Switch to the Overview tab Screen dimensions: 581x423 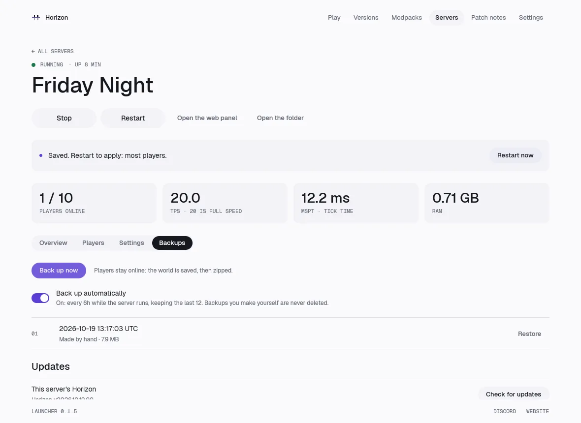coord(53,243)
